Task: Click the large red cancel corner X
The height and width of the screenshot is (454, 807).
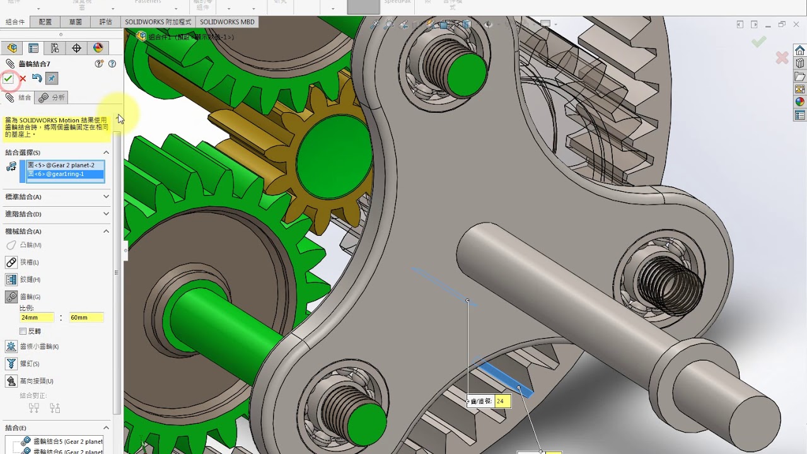Action: 782,58
